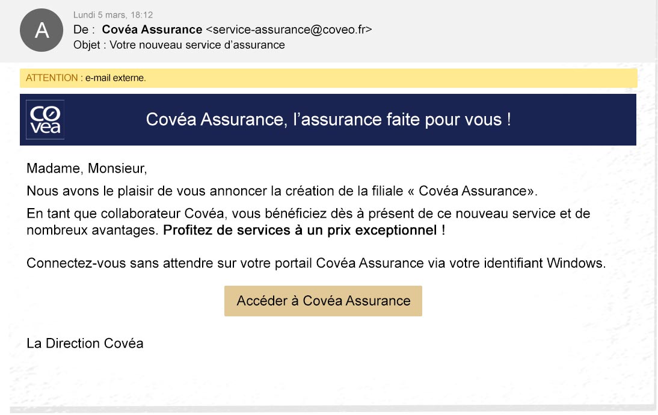Viewport: 658px width, 415px height.
Task: Click the sentence announcing the filiale Covéa Assurance
Action: [282, 191]
